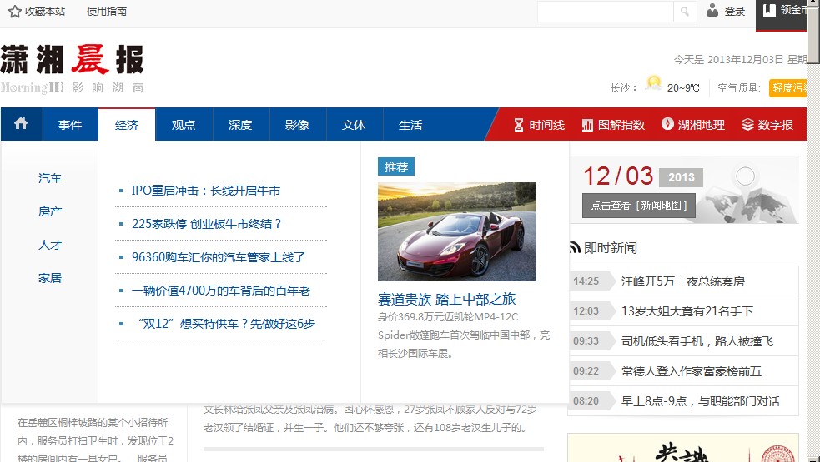Viewport: 820px width, 462px height.
Task: Click the bar chart icon for 图解指数
Action: [x=587, y=125]
